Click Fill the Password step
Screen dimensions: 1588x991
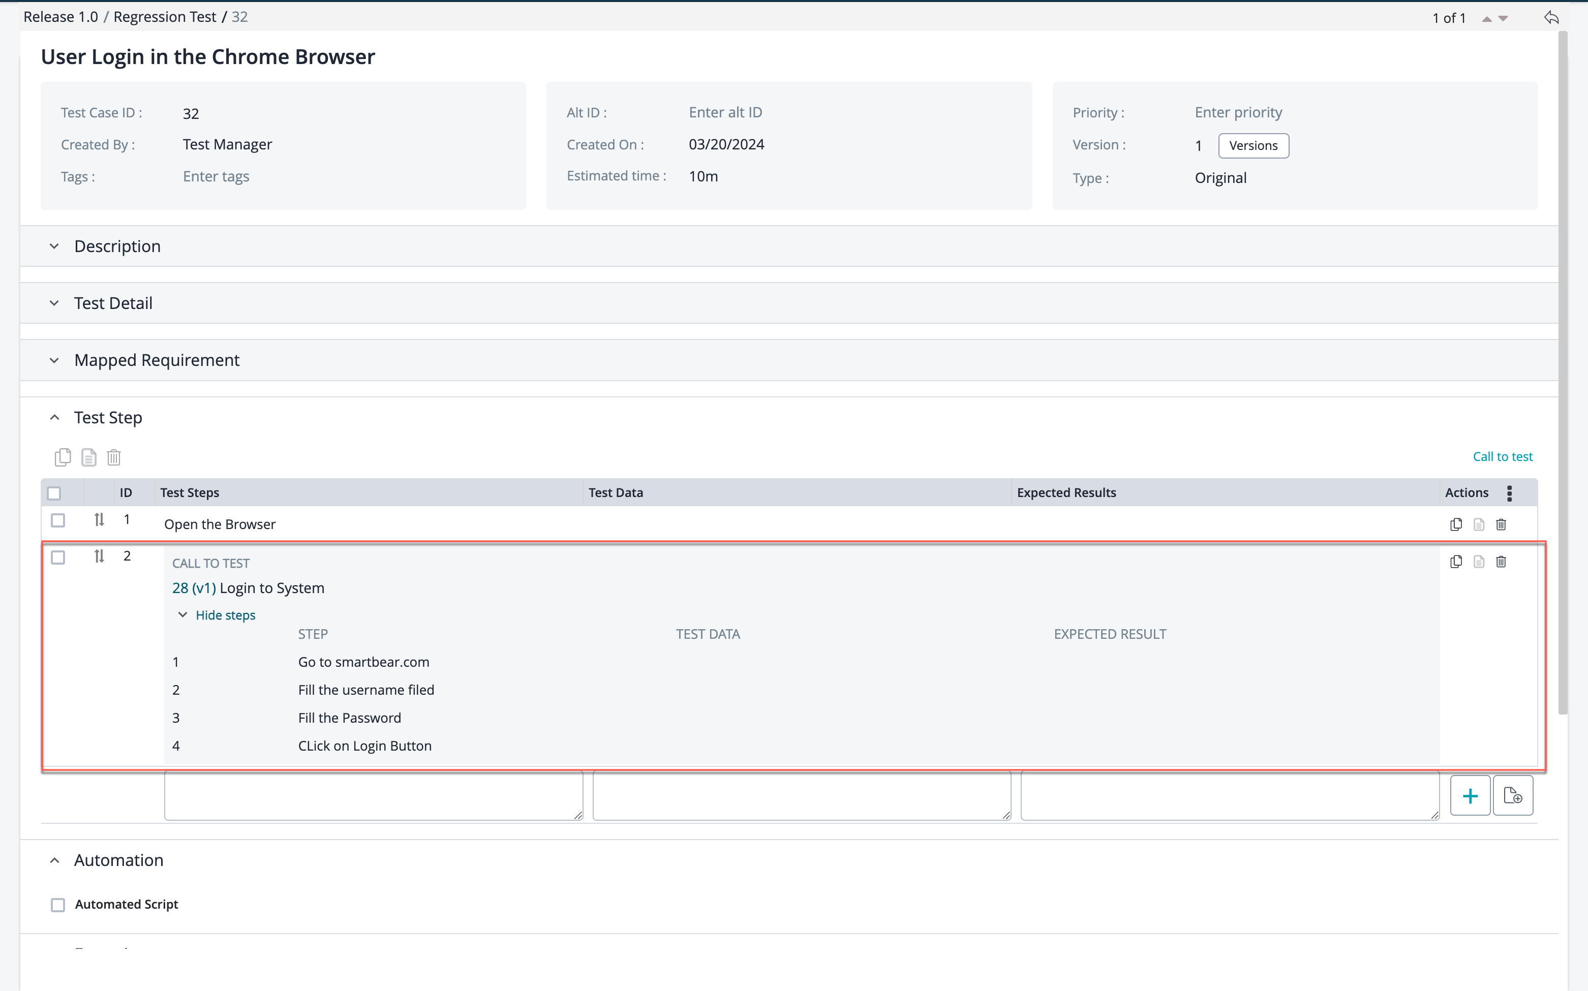pos(349,718)
